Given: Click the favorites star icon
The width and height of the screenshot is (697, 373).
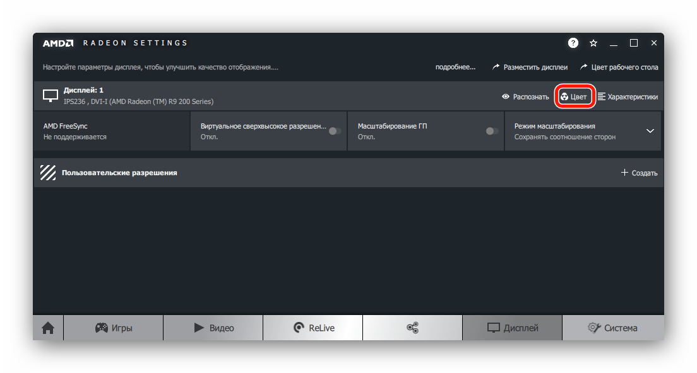Looking at the screenshot, I should 593,43.
